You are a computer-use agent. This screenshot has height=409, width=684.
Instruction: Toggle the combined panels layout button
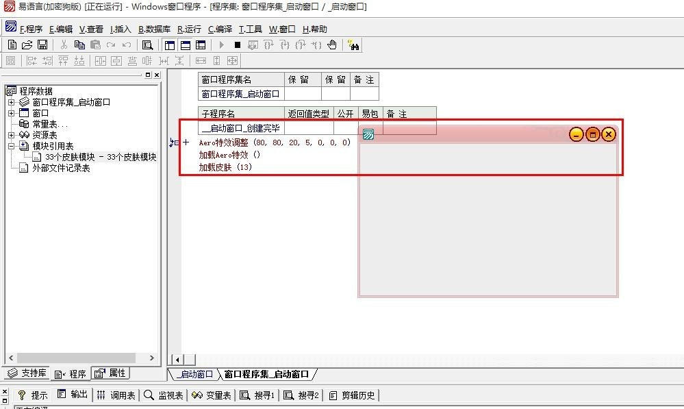[201, 45]
